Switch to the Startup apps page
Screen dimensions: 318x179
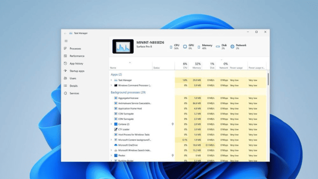[x=77, y=71]
